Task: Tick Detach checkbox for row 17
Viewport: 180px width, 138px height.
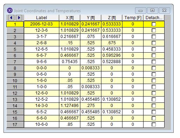Action: point(154,124)
